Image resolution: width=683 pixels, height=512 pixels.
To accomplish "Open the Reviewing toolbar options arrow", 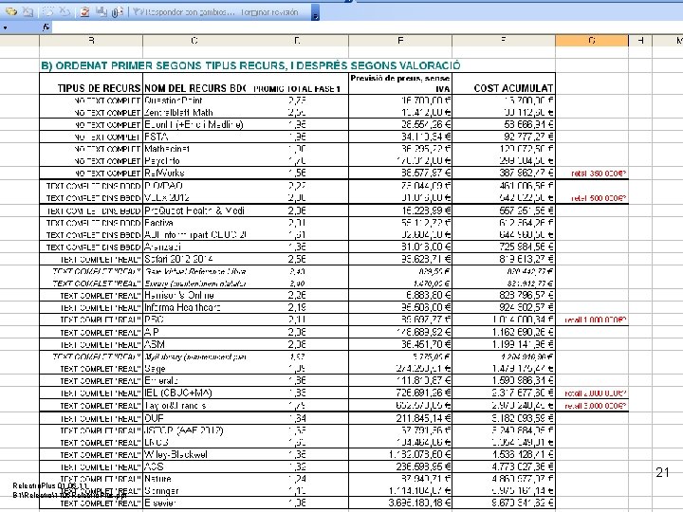I will 316,13.
